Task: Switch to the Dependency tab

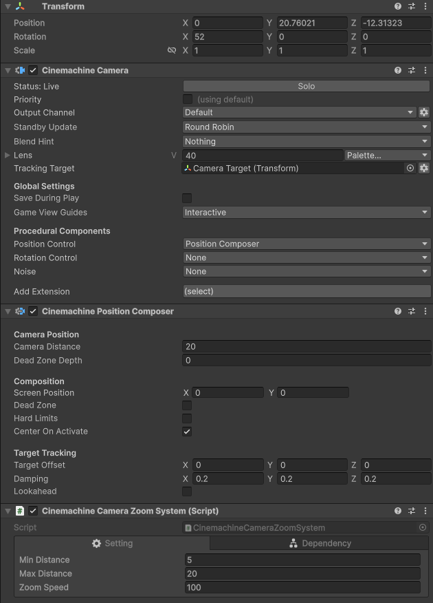Action: 320,543
